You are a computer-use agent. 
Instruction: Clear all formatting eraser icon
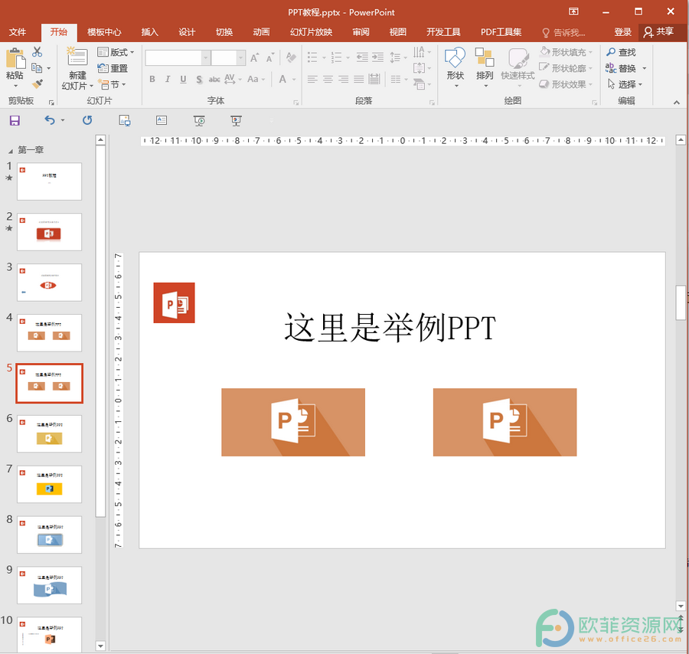(290, 57)
